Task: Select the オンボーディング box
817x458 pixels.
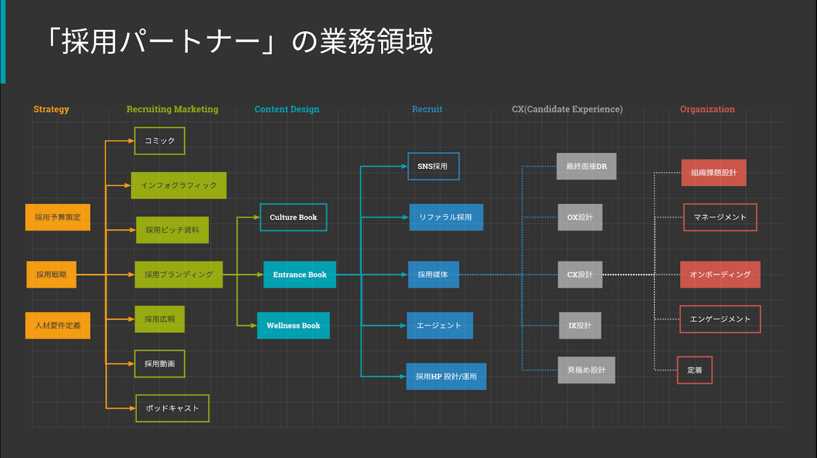Action: (x=720, y=275)
